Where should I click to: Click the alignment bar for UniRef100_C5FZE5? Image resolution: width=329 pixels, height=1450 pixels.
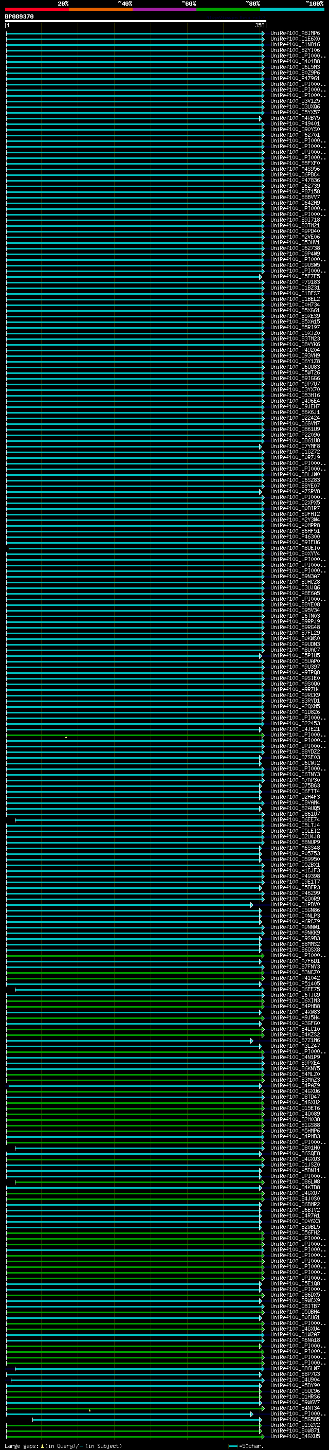134,276
